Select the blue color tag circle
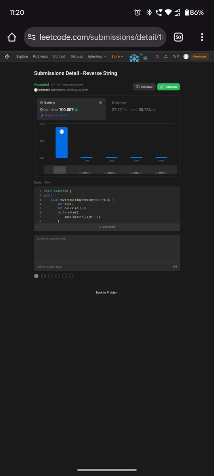The height and width of the screenshot is (476, 214). (x=50, y=276)
